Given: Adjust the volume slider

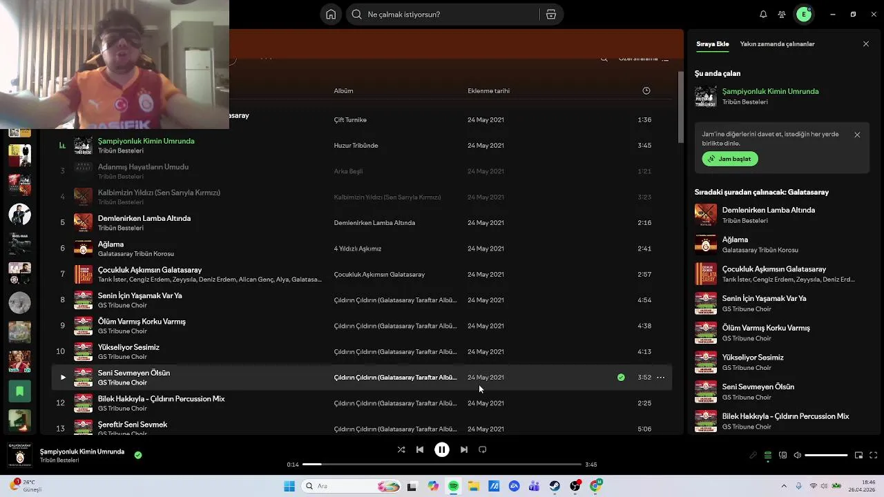Looking at the screenshot, I should coord(826,456).
